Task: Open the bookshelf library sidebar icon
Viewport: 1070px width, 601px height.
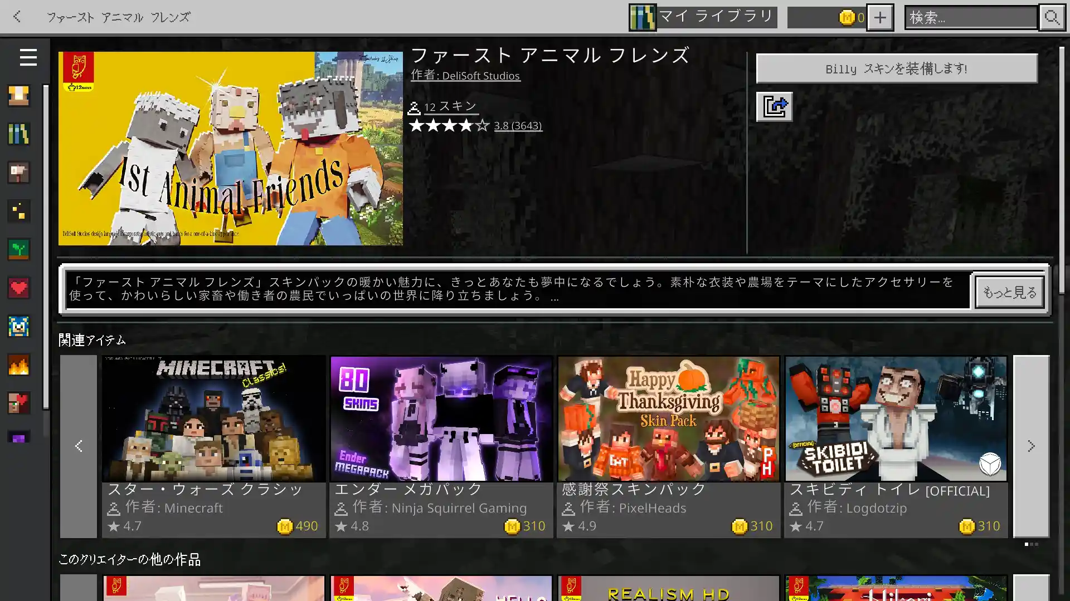Action: (18, 134)
